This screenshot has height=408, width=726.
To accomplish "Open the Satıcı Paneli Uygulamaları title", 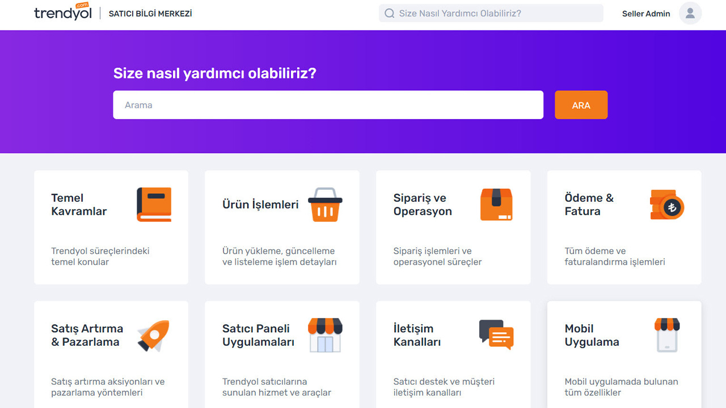I will [258, 335].
